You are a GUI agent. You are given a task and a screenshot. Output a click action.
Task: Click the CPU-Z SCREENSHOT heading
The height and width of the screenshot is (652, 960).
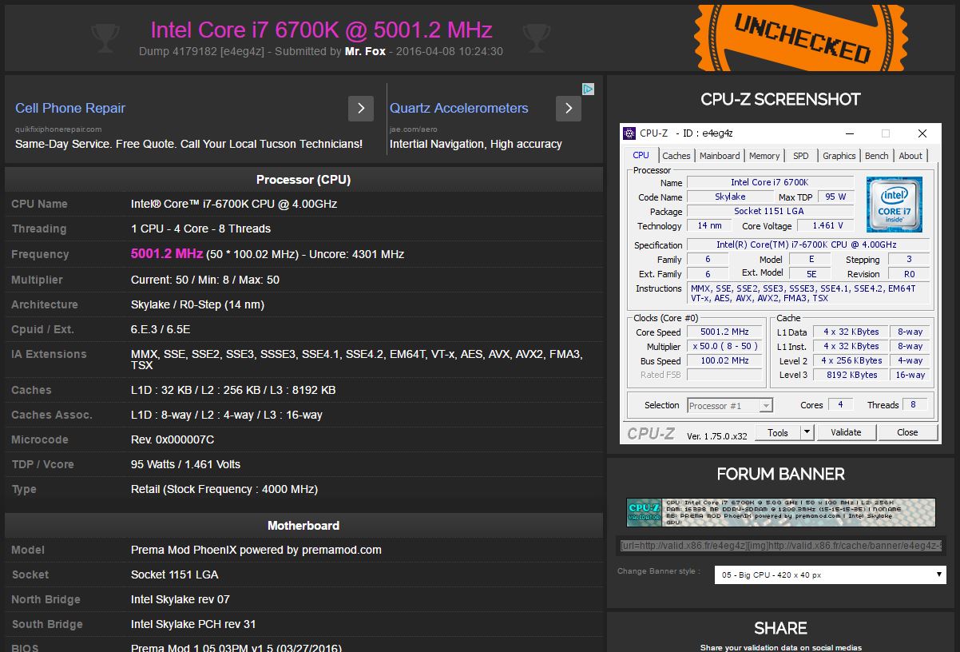pos(780,99)
